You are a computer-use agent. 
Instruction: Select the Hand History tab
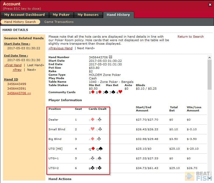click(118, 15)
